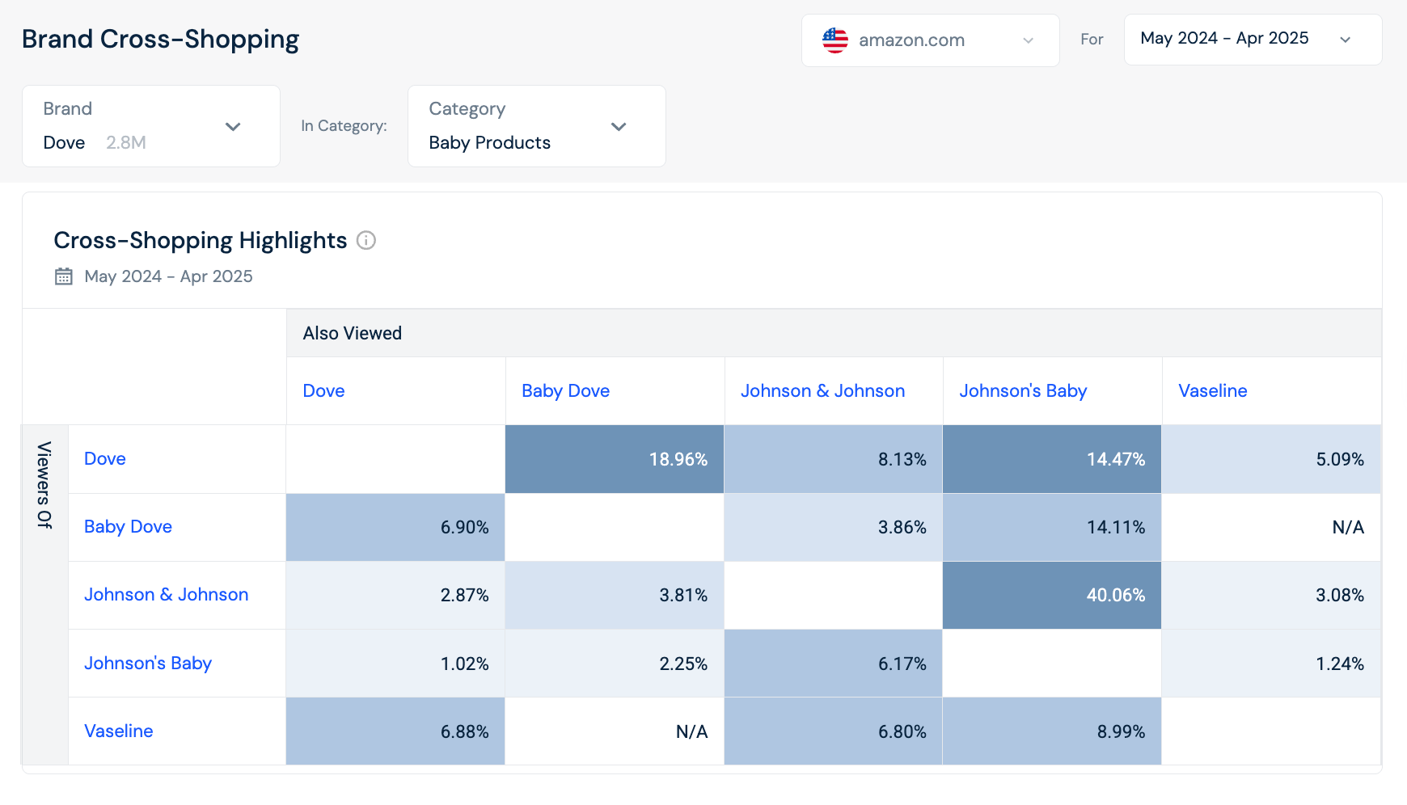Click the US flag icon in domain selector
Viewport: 1407px width, 805px height.
834,40
